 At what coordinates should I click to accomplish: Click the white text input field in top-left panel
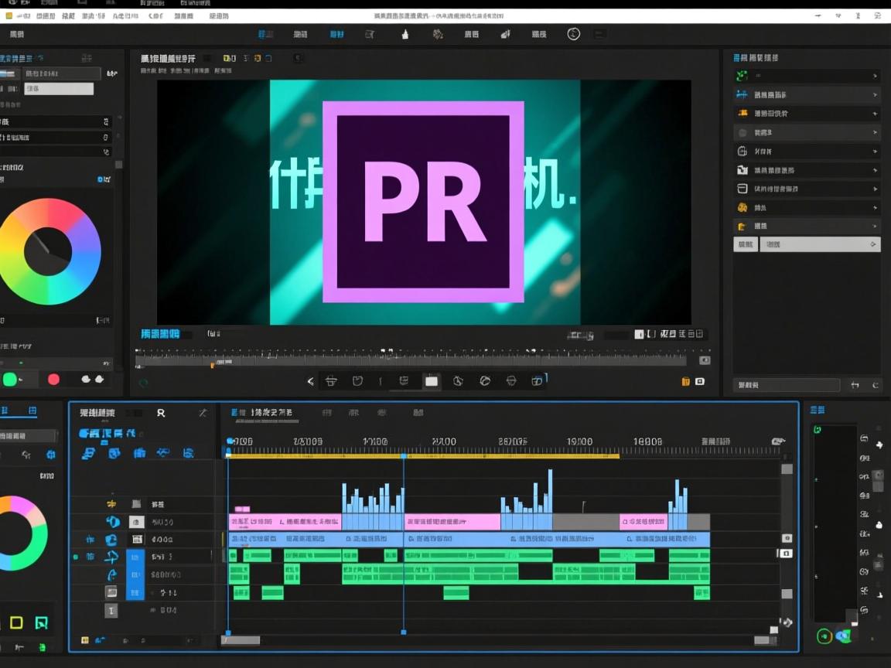59,89
